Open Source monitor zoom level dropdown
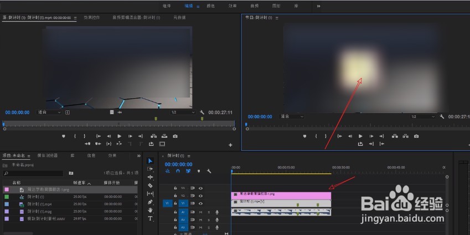 click(x=49, y=113)
